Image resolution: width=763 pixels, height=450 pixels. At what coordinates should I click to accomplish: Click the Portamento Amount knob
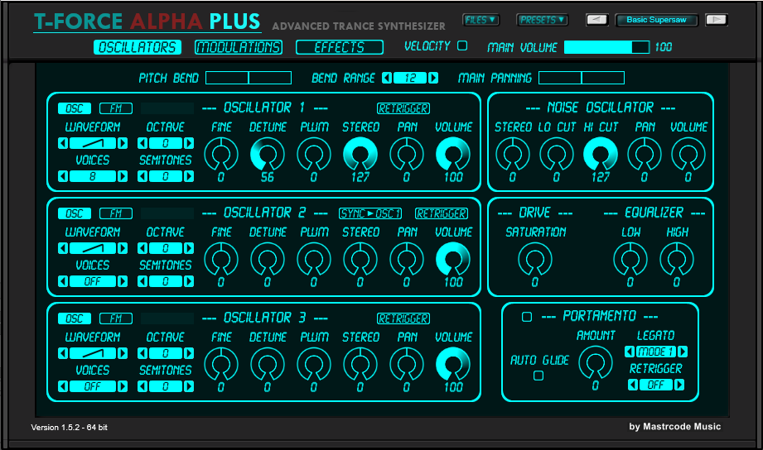pos(595,362)
